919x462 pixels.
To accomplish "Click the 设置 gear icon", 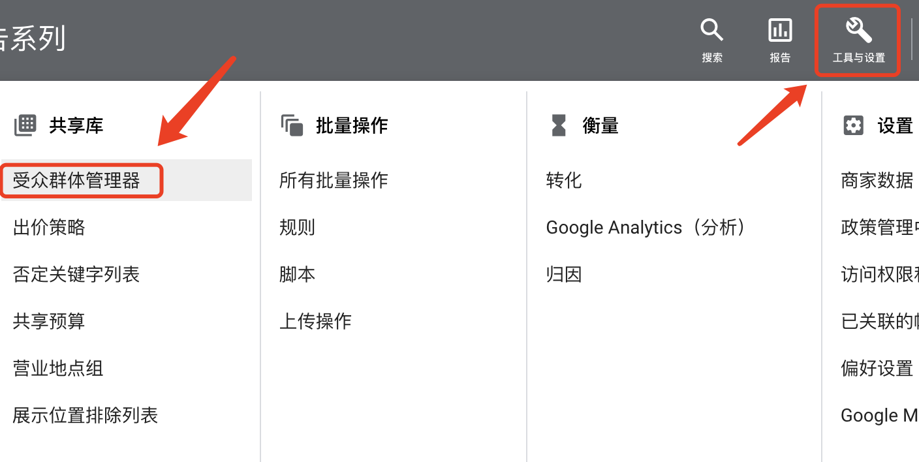I will [852, 125].
